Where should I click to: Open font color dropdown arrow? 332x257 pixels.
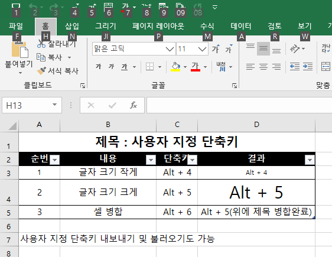point(205,67)
